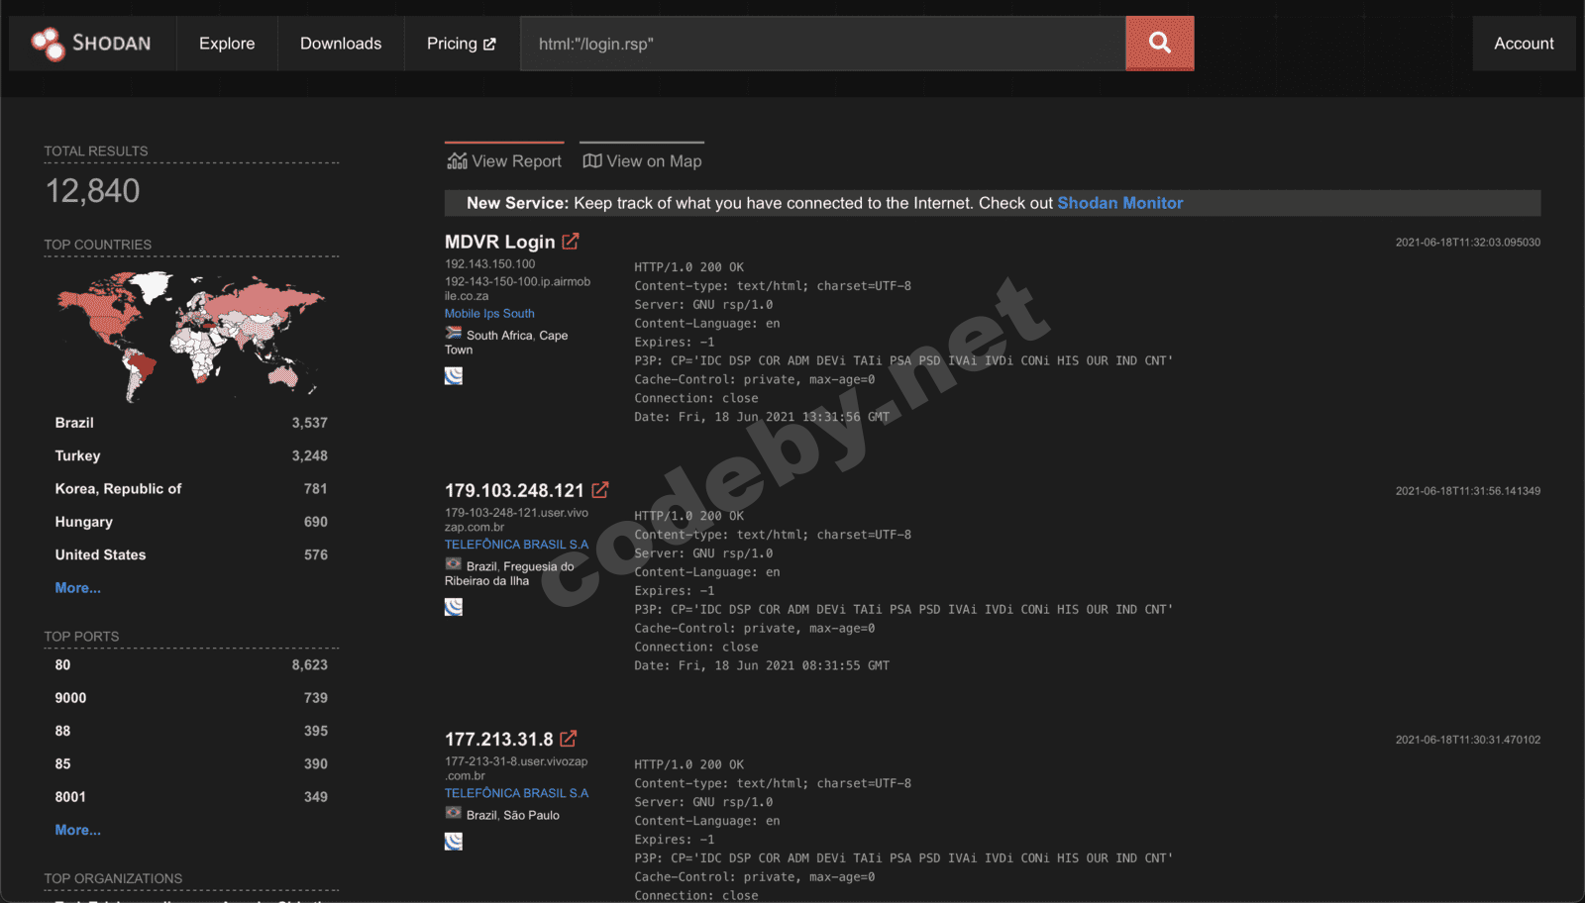Click the Brazil flag next to São Paulo
Screen dimensions: 1585x903
(453, 814)
